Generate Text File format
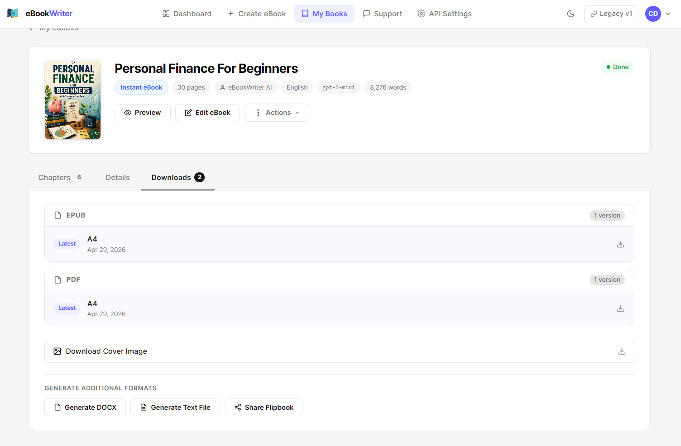Viewport: 681px width, 446px height. [175, 407]
